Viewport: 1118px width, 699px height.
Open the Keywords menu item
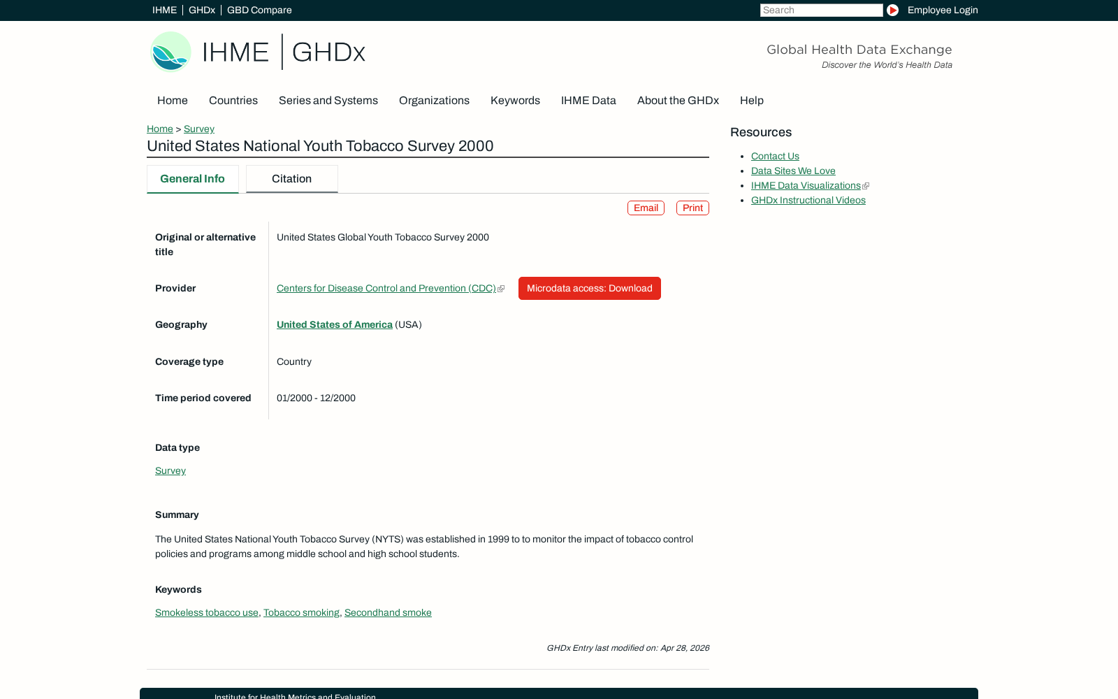515,100
